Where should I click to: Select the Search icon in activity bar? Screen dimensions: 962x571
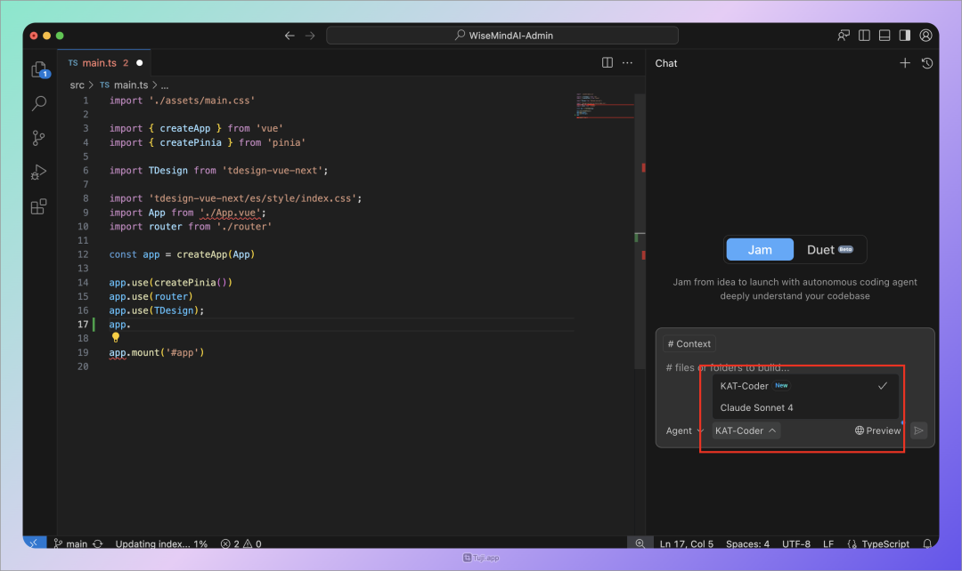tap(38, 103)
